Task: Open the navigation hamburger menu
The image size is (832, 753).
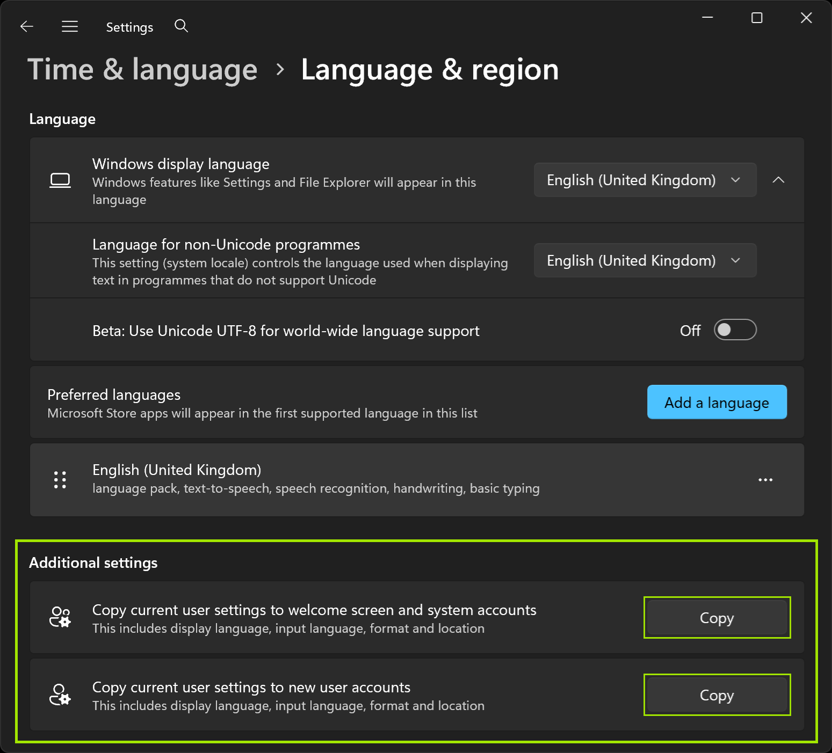Action: pyautogui.click(x=70, y=26)
